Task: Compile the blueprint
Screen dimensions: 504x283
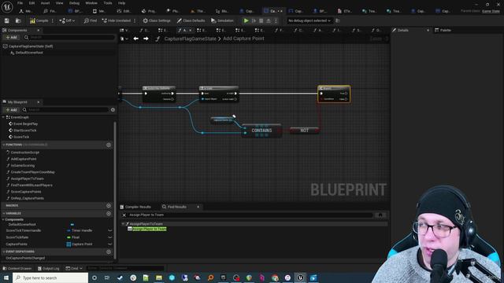Action: [39, 20]
